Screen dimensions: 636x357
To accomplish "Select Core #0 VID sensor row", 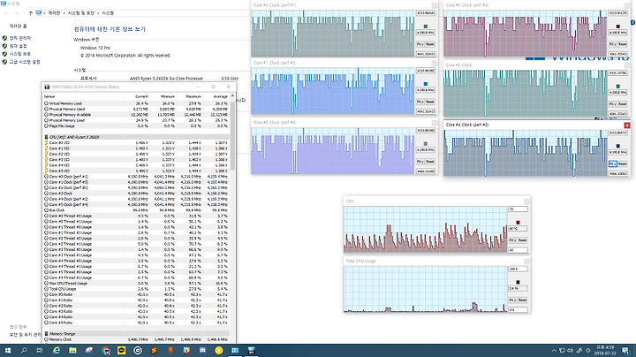I will pos(136,143).
